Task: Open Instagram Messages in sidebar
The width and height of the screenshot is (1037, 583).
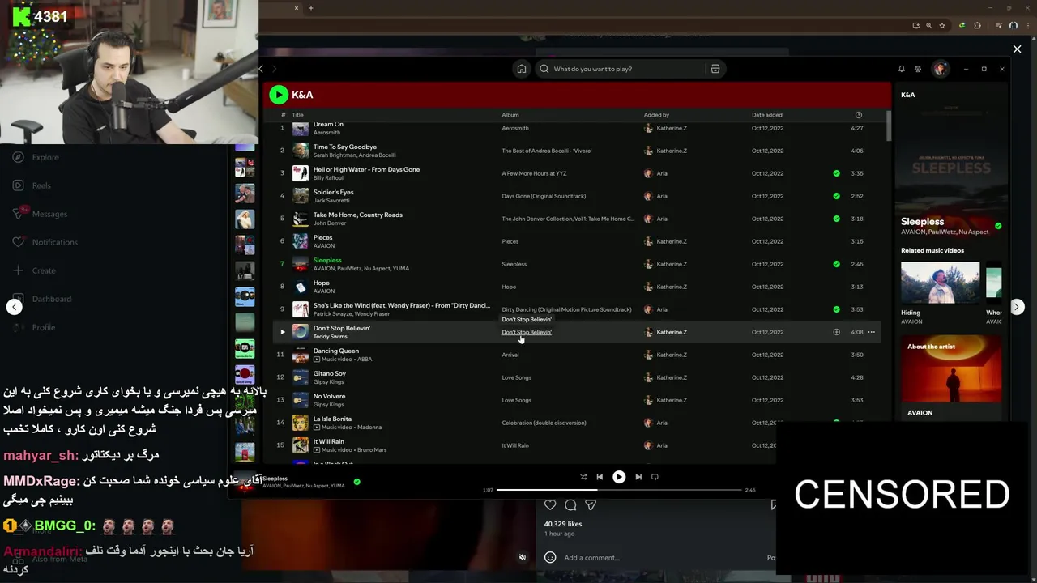Action: click(x=41, y=214)
